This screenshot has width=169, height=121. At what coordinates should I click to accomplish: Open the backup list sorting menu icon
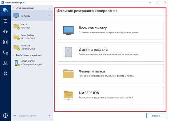[50, 8]
